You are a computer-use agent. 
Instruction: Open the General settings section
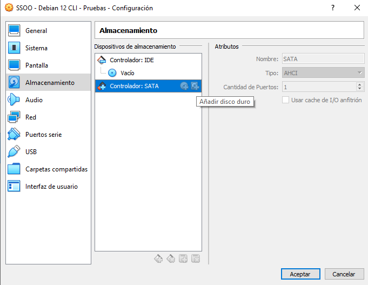[36, 31]
